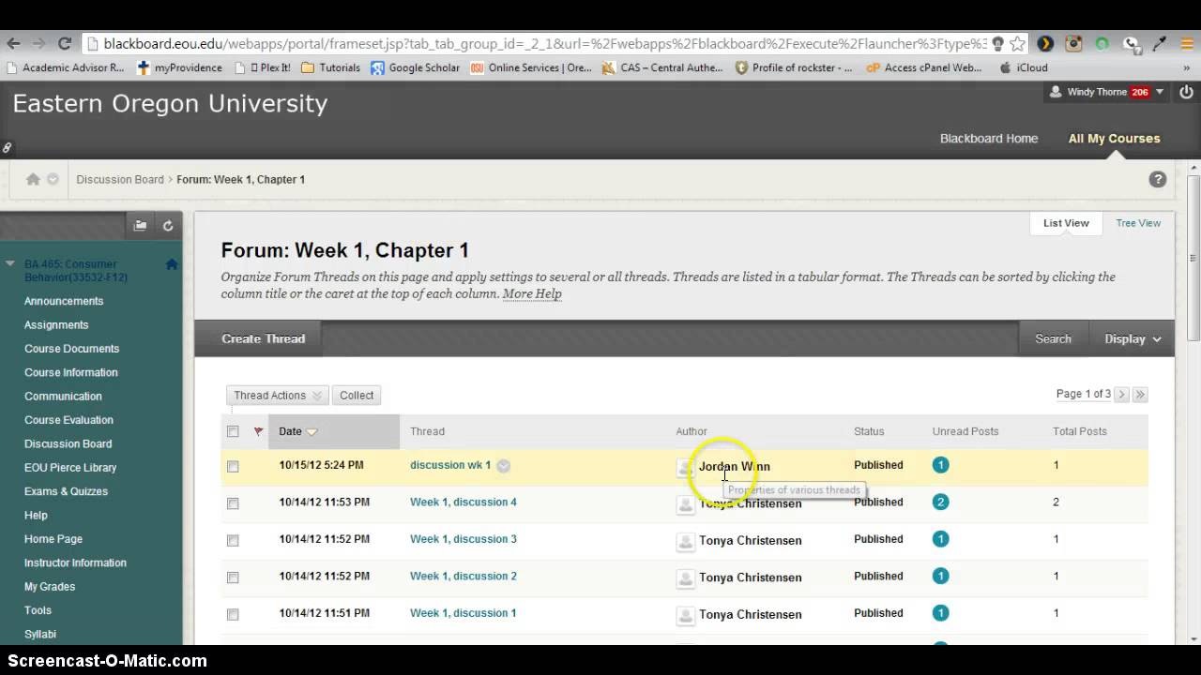Open the iCloud bookmark
Image resolution: width=1201 pixels, height=675 pixels.
1024,67
